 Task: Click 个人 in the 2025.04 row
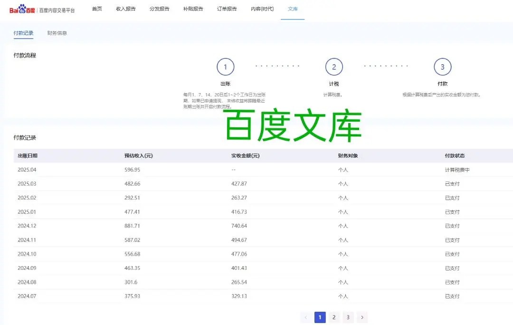tap(343, 170)
